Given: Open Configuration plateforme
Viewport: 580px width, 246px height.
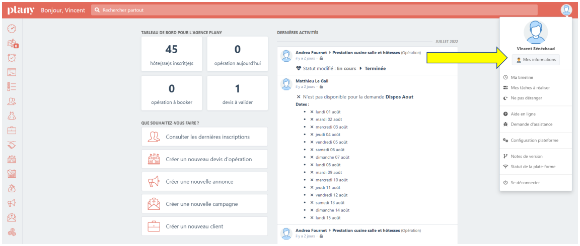Looking at the screenshot, I should point(534,141).
